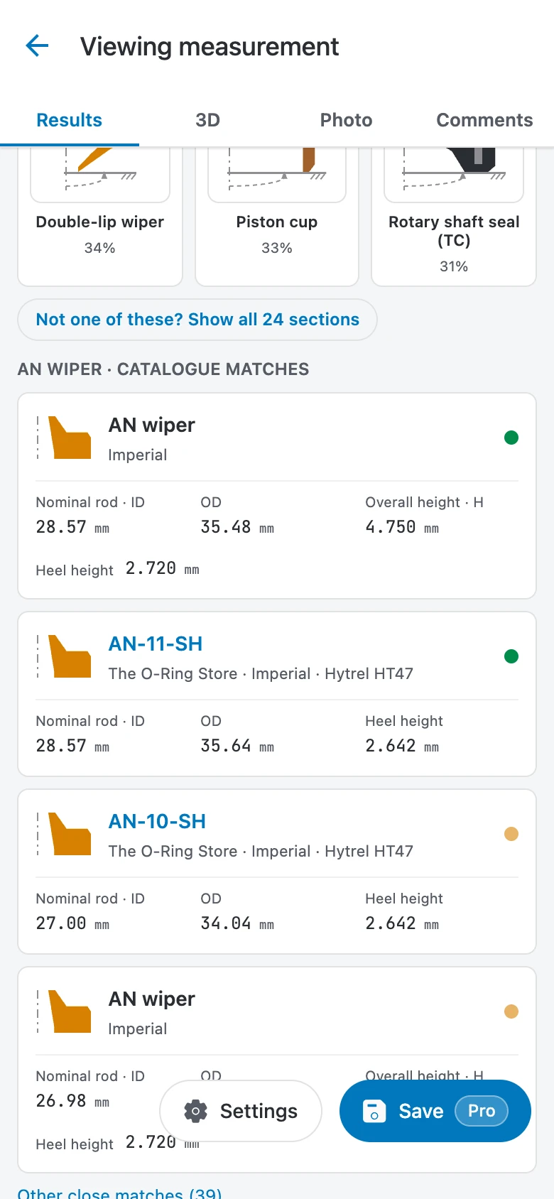Open Other close matches (39)

(x=120, y=1193)
